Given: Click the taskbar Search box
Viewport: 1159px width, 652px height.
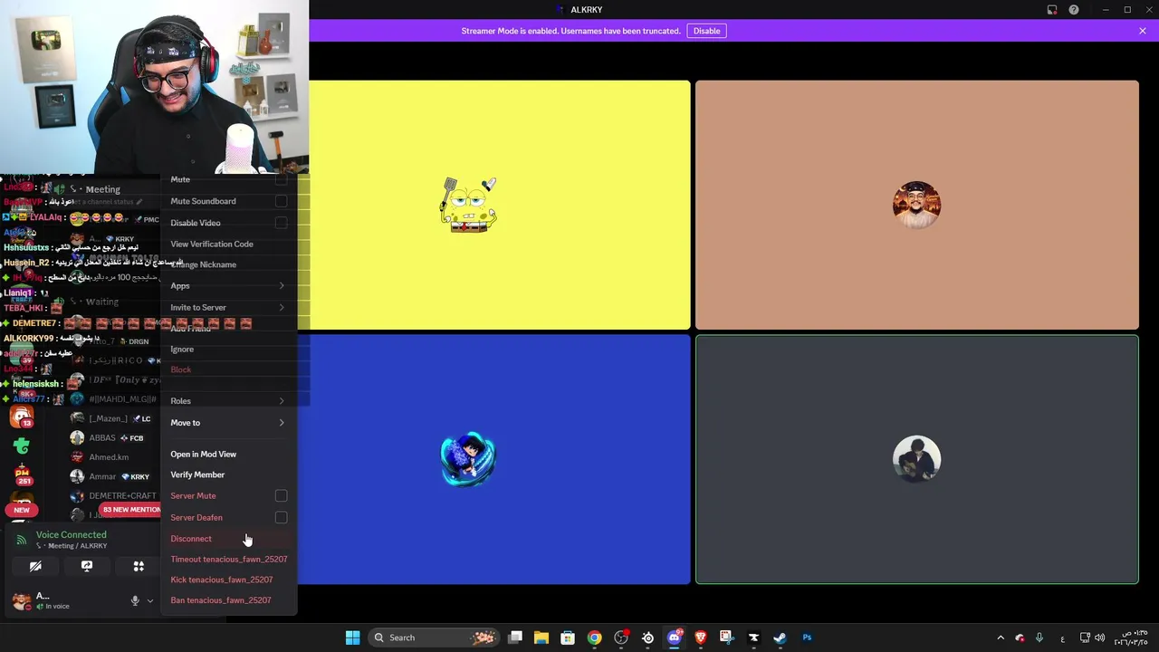Looking at the screenshot, I should pyautogui.click(x=434, y=638).
